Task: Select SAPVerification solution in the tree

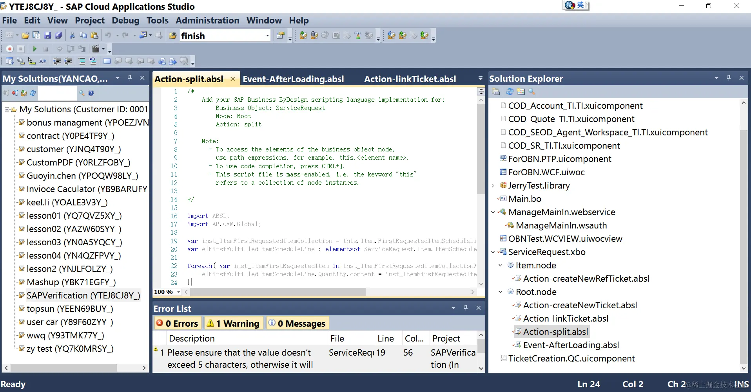Action: (83, 295)
